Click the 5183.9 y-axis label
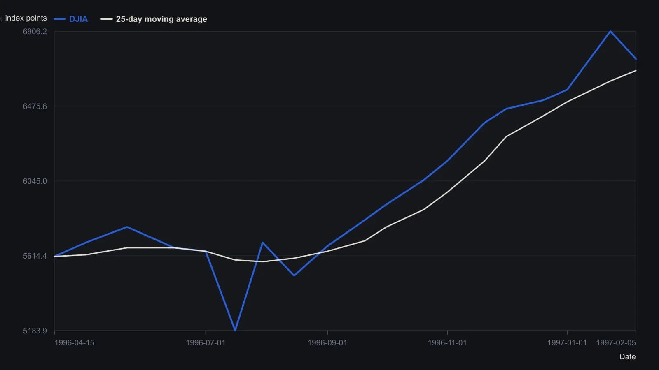659x370 pixels. pyautogui.click(x=35, y=331)
